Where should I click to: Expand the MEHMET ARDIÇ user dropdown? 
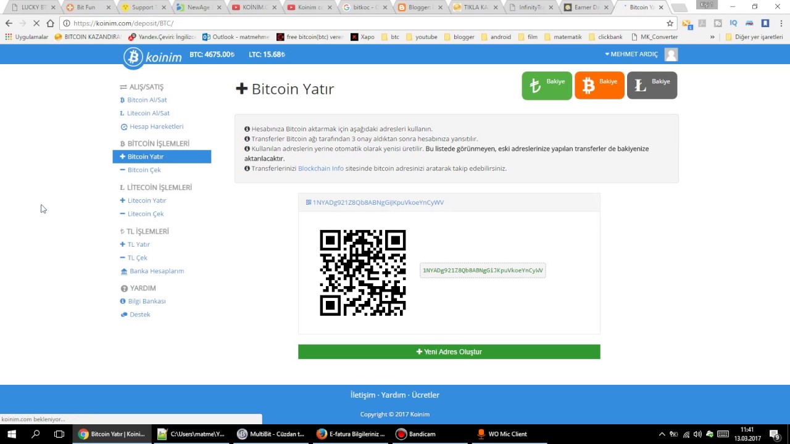coord(631,54)
